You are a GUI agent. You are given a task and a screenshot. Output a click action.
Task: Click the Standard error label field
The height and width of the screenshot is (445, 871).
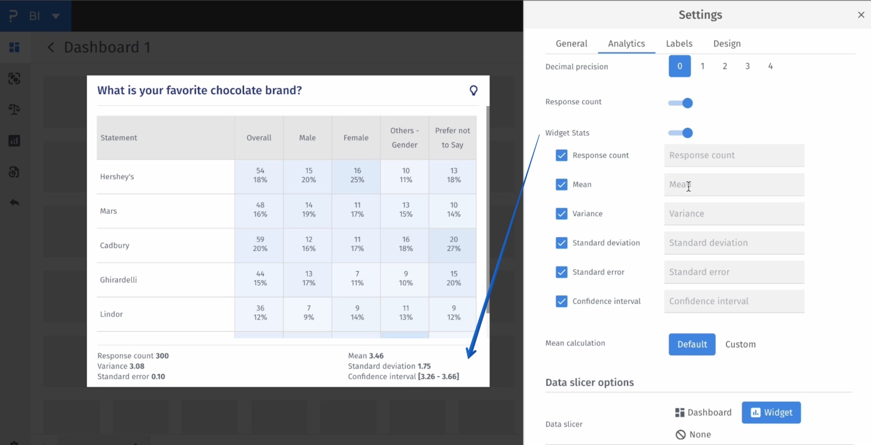(734, 272)
